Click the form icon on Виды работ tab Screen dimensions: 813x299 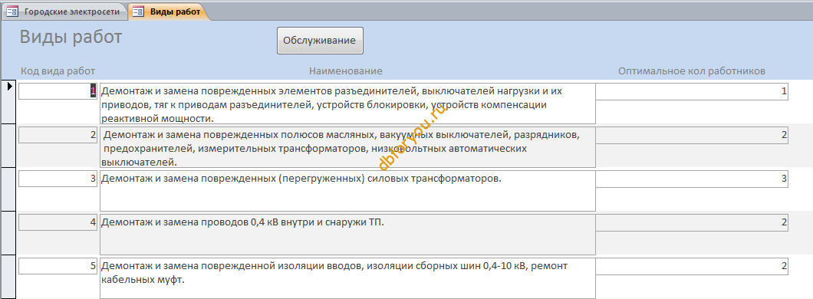click(138, 12)
